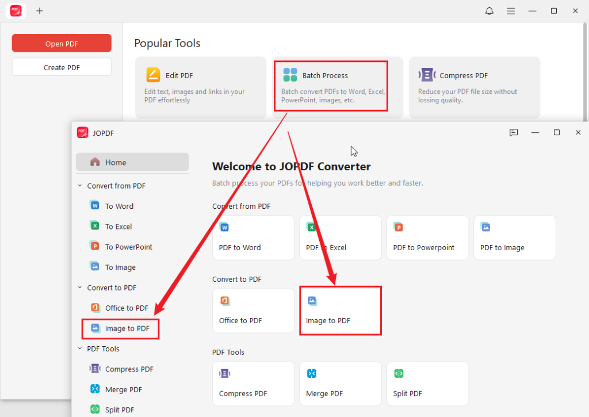This screenshot has height=417, width=589.
Task: Click the red Open PDF button
Action: click(62, 43)
